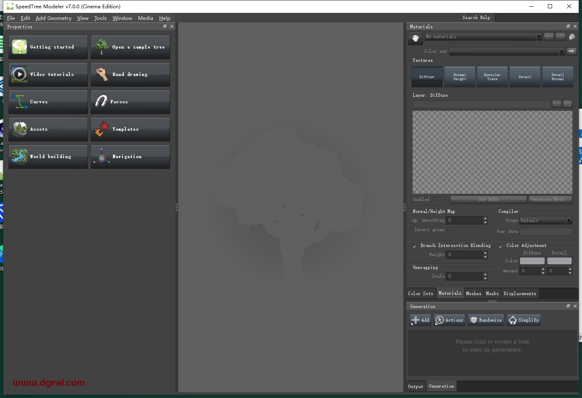
Task: Open Actions in the Generation panel
Action: pos(449,320)
